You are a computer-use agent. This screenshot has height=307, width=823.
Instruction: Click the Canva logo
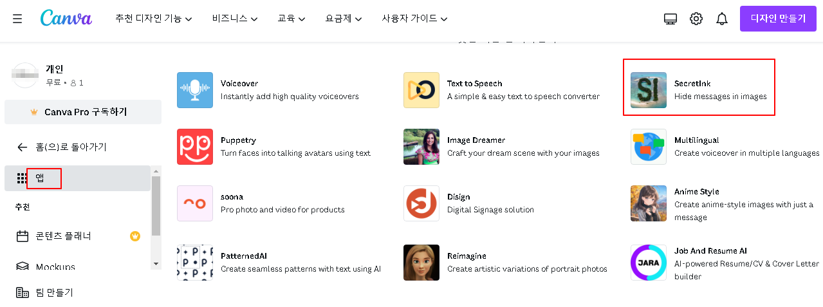[66, 18]
